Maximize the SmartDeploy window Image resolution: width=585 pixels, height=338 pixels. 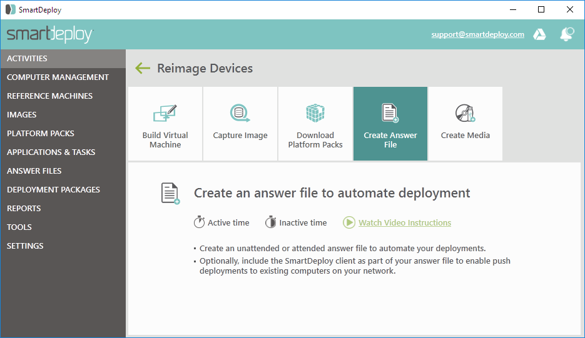tap(541, 10)
